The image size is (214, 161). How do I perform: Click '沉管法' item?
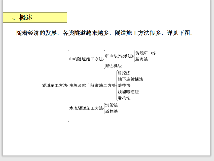112,105
